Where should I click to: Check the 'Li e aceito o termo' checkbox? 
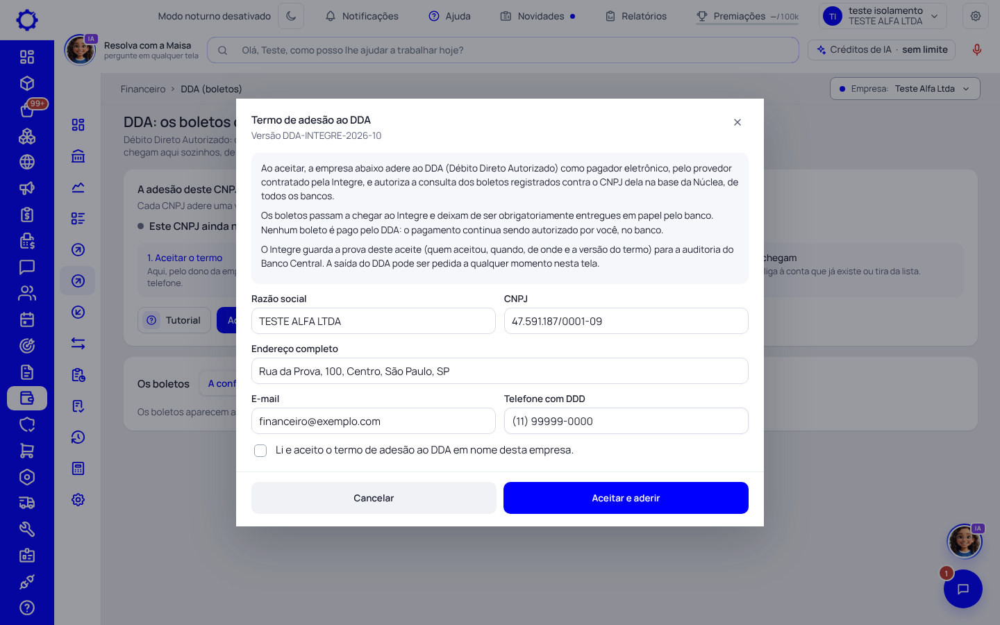[260, 451]
